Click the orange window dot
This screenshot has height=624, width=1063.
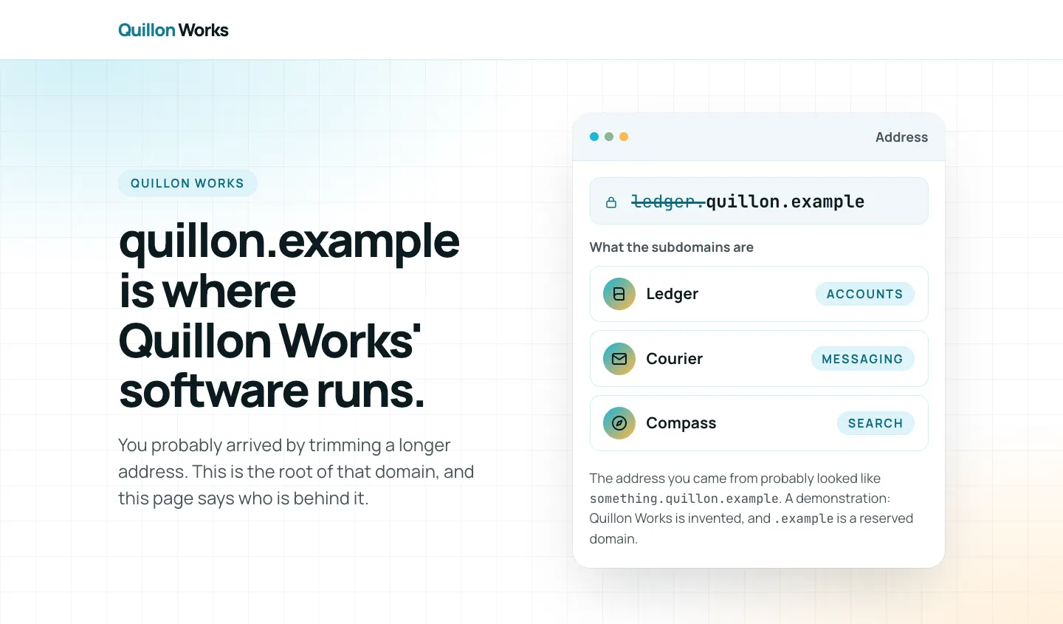[624, 137]
